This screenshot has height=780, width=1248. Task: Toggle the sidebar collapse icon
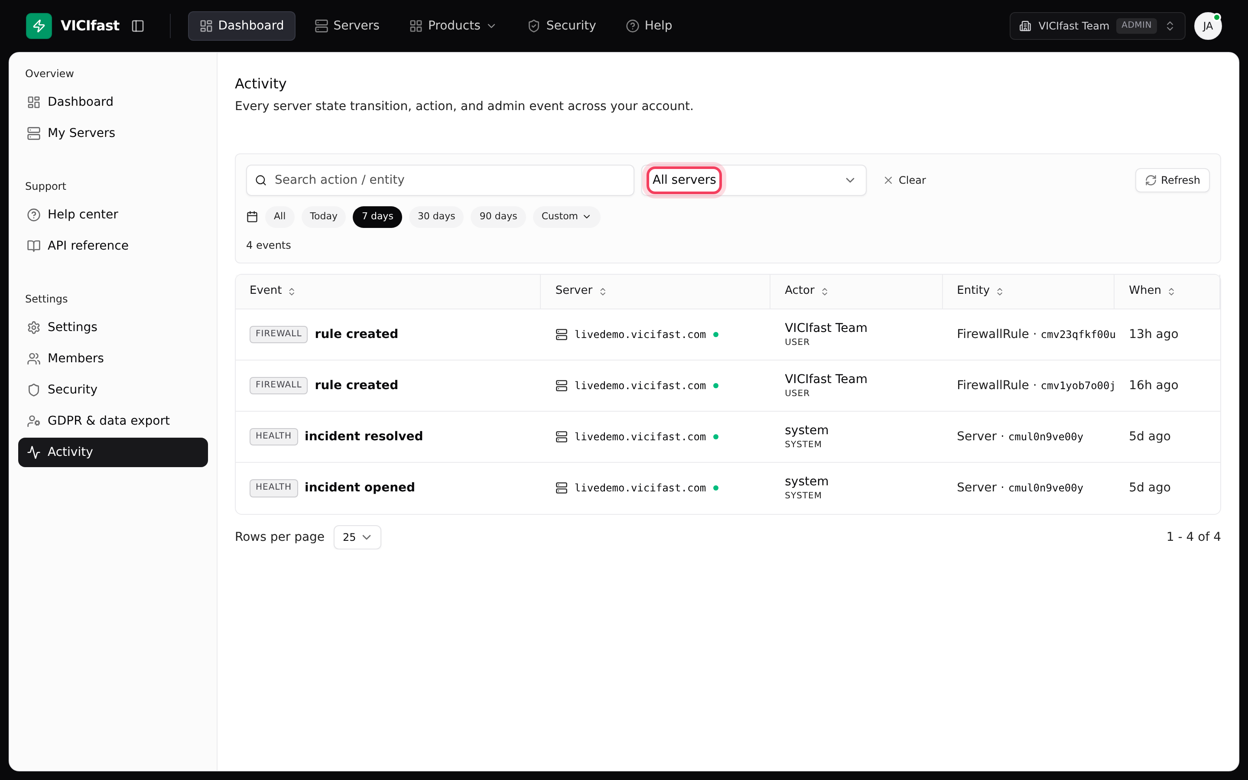[138, 26]
